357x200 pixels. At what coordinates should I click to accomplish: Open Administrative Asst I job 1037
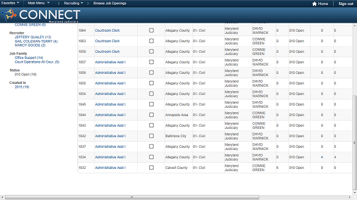click(110, 147)
